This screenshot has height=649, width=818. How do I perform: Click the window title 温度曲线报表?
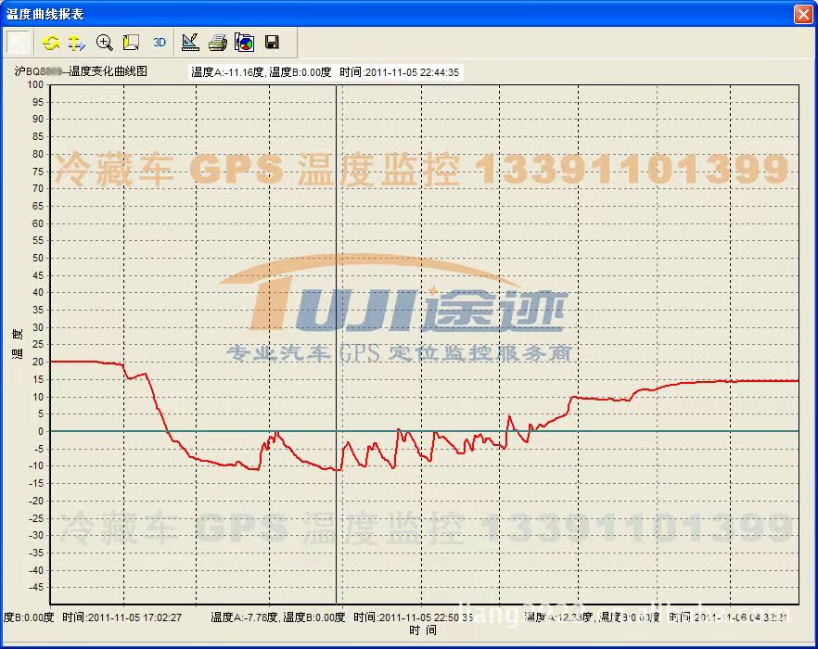(45, 14)
